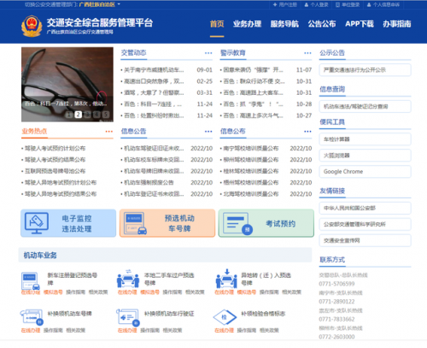Open 办事指南 menu
This screenshot has width=427, height=348.
click(x=397, y=24)
